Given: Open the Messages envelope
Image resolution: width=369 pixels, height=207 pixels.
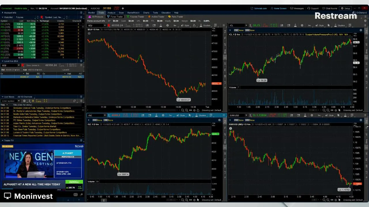Looking at the screenshot, I should pyautogui.click(x=297, y=8).
